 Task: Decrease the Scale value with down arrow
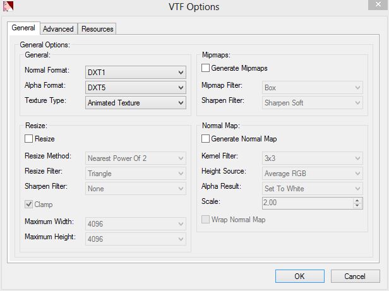[x=357, y=206]
